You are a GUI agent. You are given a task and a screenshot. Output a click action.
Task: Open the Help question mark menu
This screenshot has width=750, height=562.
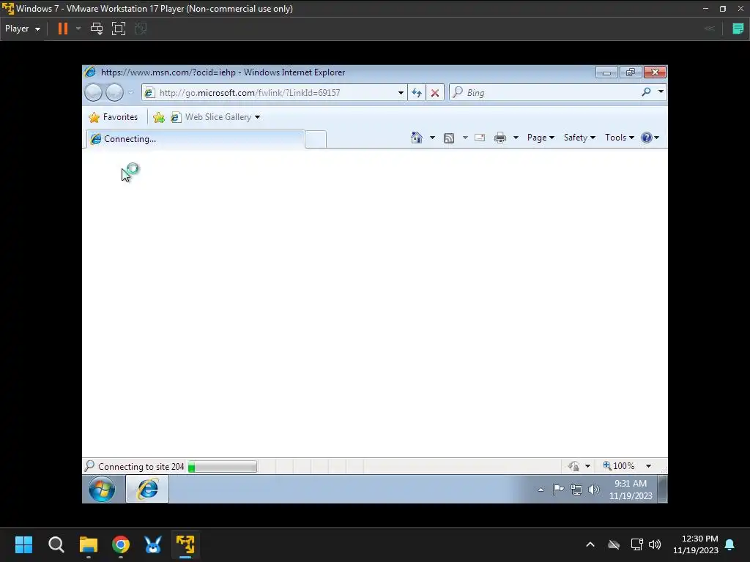coord(650,138)
